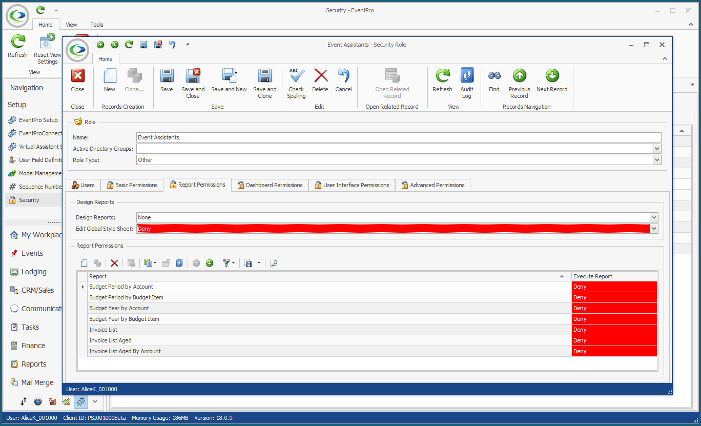Open the Design Reports dropdown

[x=653, y=217]
